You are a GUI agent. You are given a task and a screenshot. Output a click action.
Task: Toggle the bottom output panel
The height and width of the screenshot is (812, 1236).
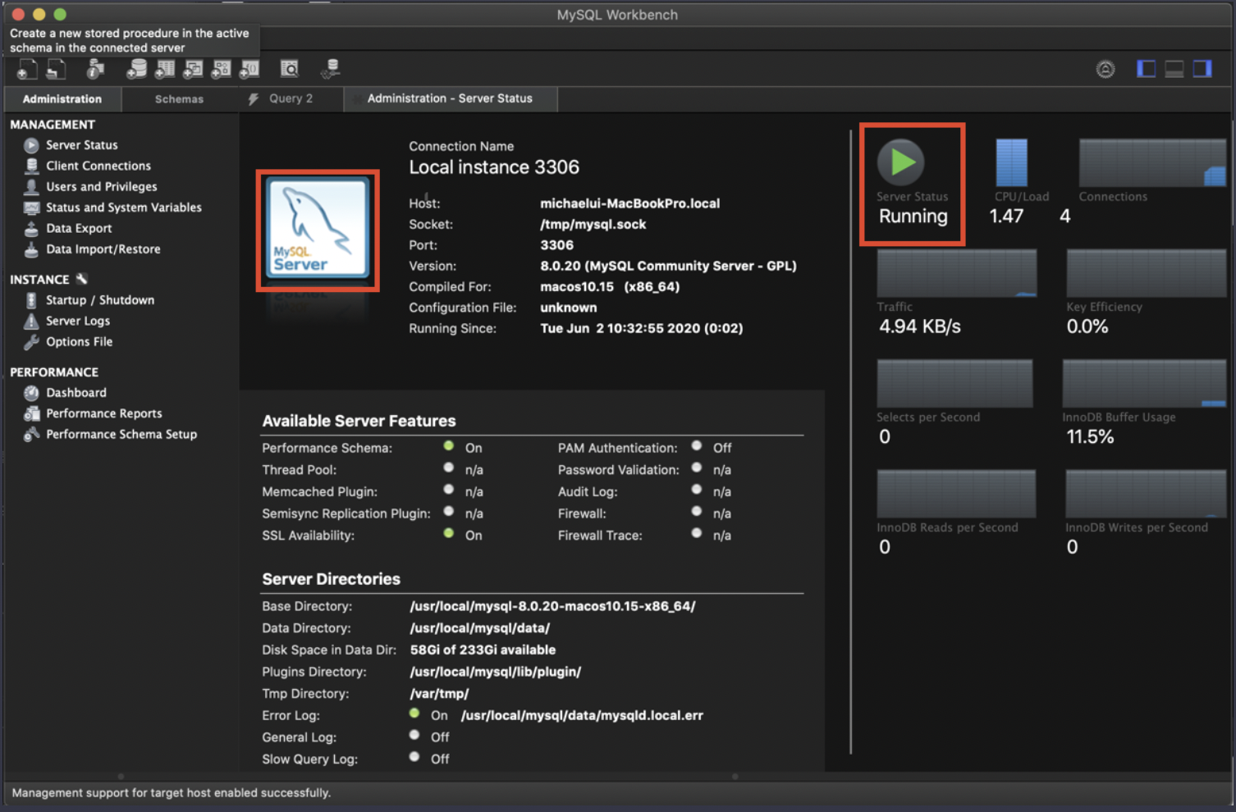point(1174,69)
